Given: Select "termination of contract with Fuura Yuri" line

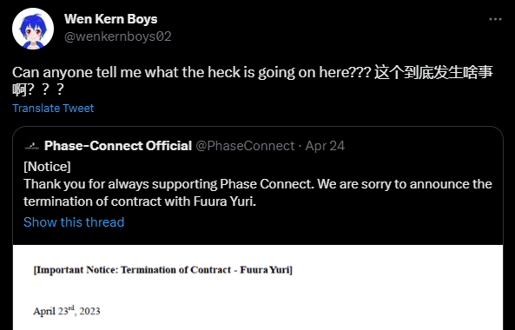Looking at the screenshot, I should tap(140, 201).
